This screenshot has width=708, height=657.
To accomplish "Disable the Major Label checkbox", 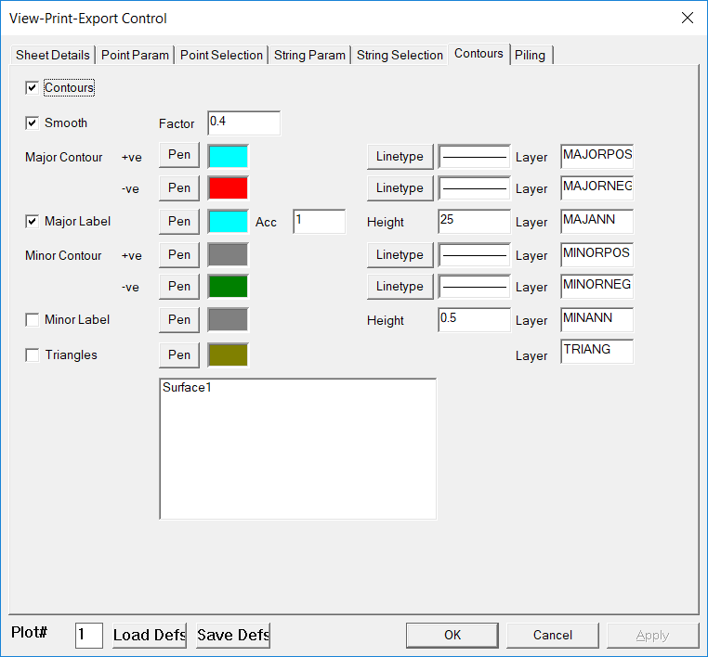I will pos(33,222).
